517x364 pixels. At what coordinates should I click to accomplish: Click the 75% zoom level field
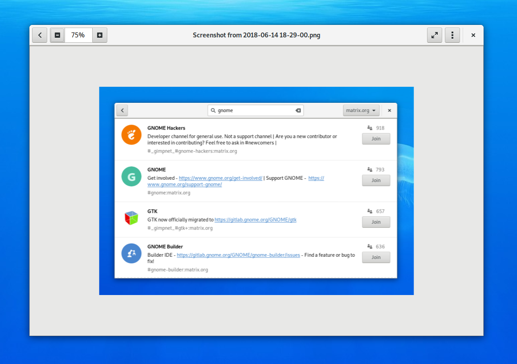tap(78, 35)
